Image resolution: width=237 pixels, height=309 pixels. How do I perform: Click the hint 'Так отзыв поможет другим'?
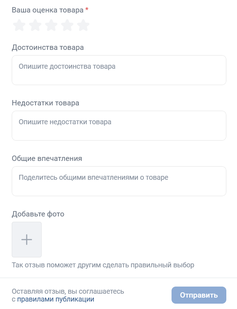pyautogui.click(x=103, y=265)
